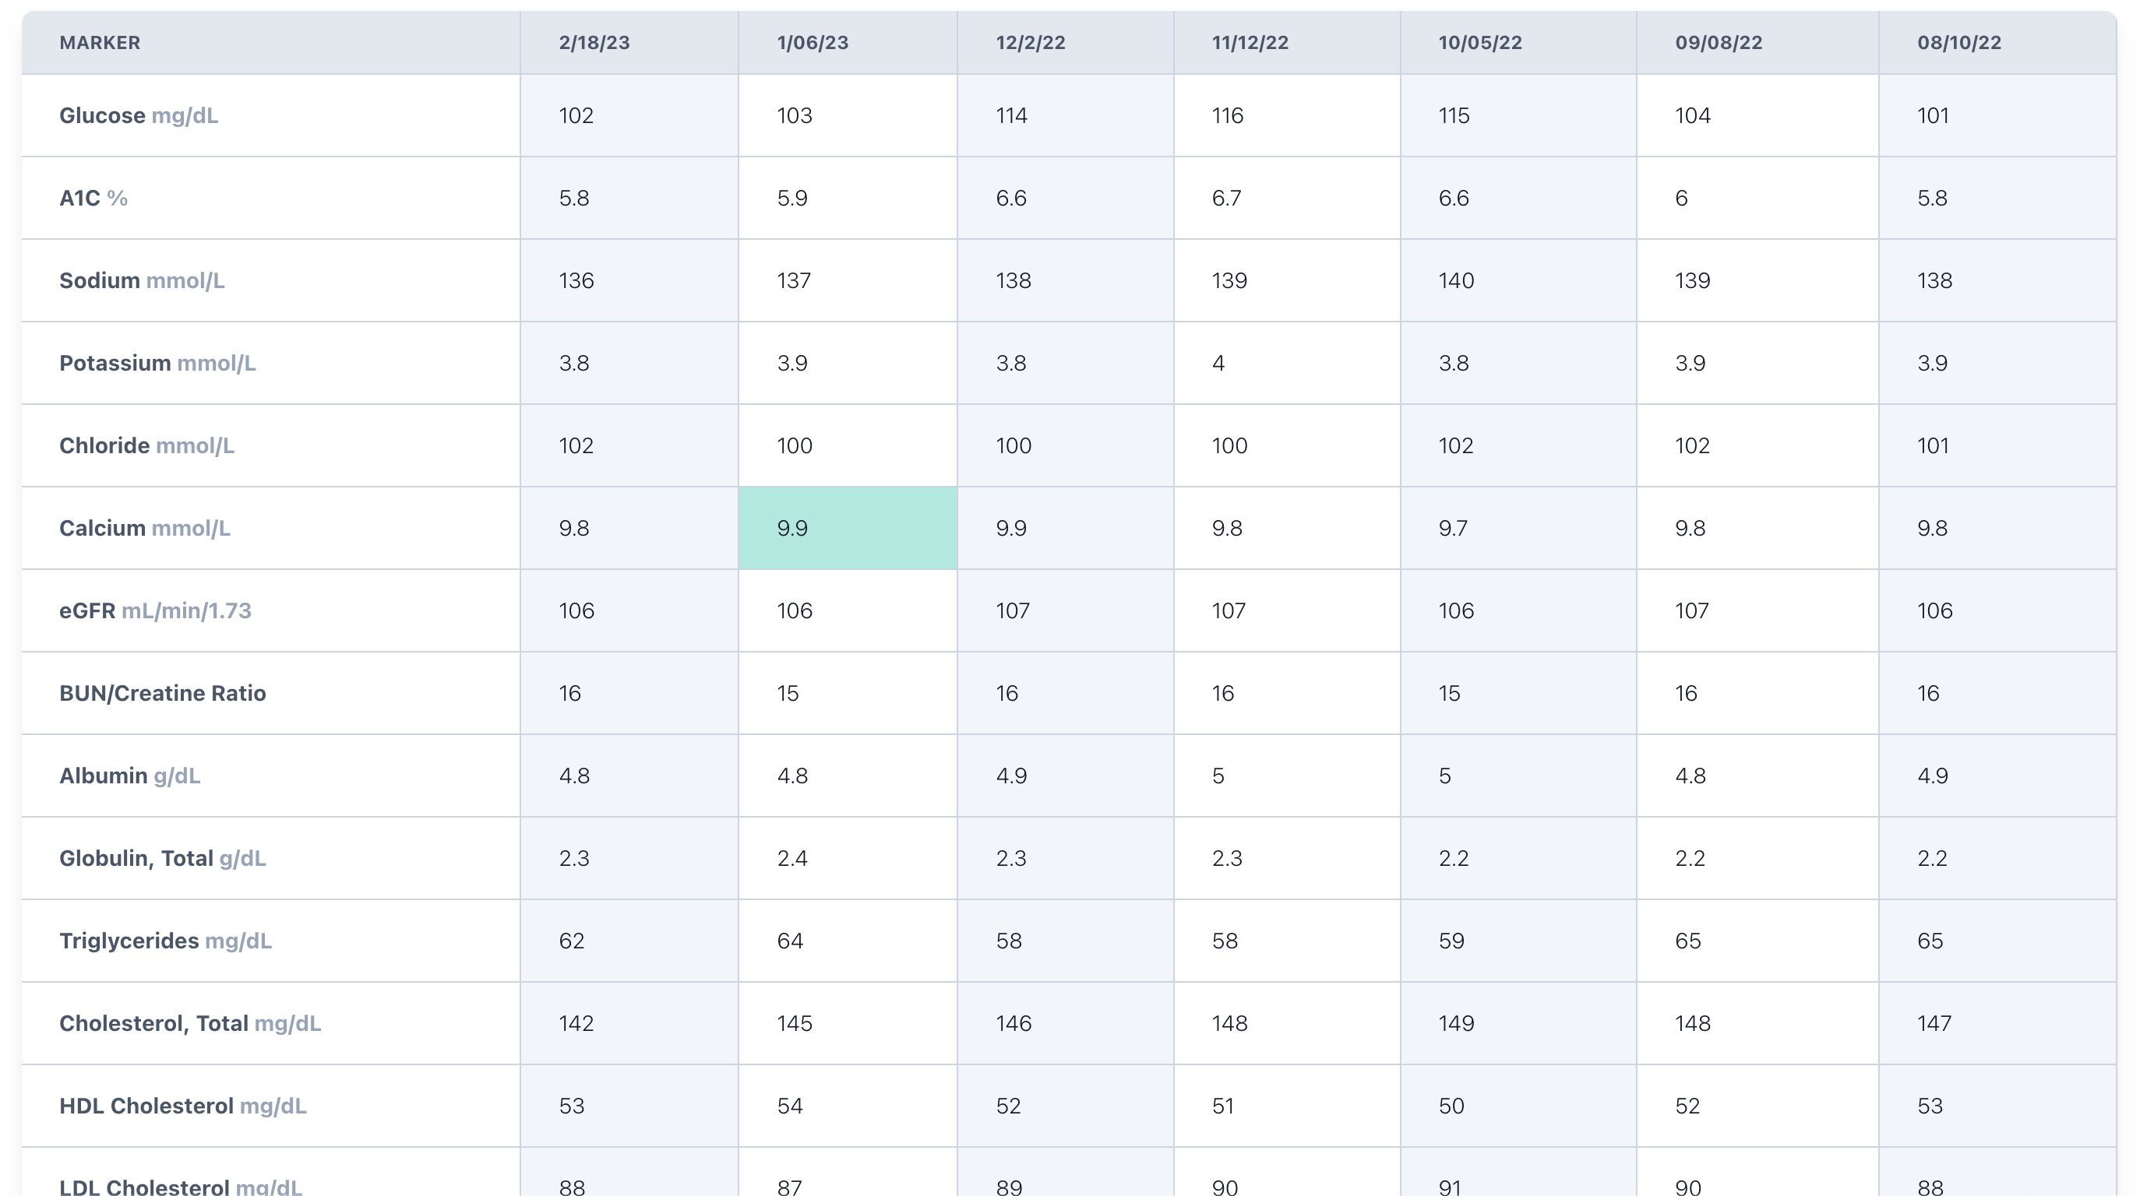Click the 12/2/22 column header
The image size is (2147, 1196).
[1030, 43]
